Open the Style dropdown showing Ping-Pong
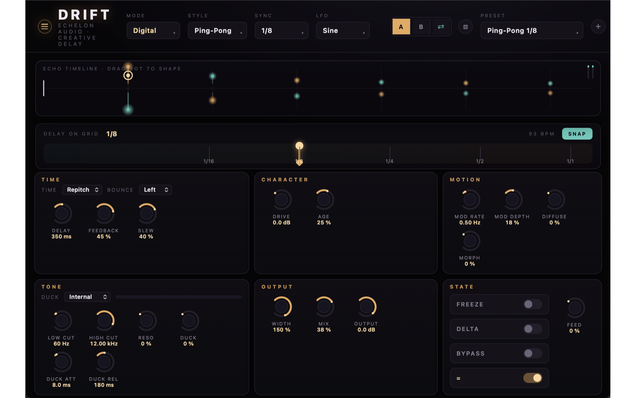The height and width of the screenshot is (398, 636). tap(217, 30)
